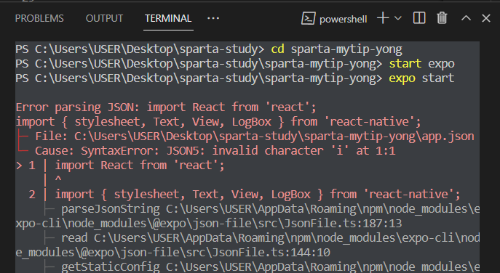
Task: Maximize the panel with the up chevron
Action: [x=466, y=18]
